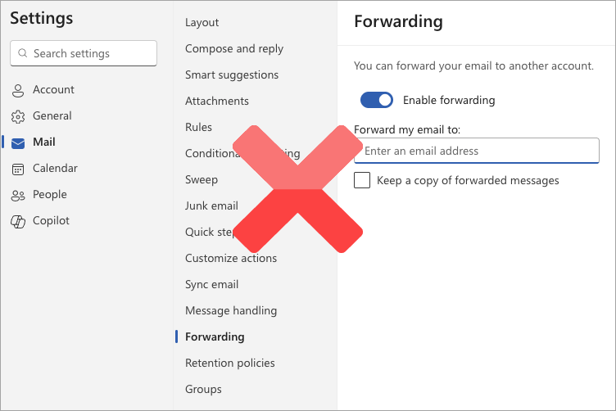Go to Attachments settings
This screenshot has width=616, height=411.
tap(217, 101)
